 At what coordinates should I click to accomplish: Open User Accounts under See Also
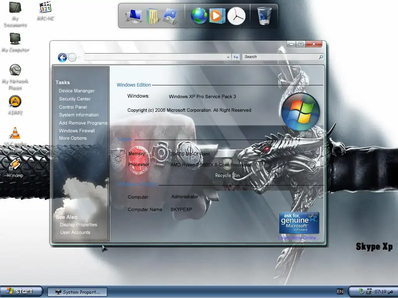(x=75, y=232)
